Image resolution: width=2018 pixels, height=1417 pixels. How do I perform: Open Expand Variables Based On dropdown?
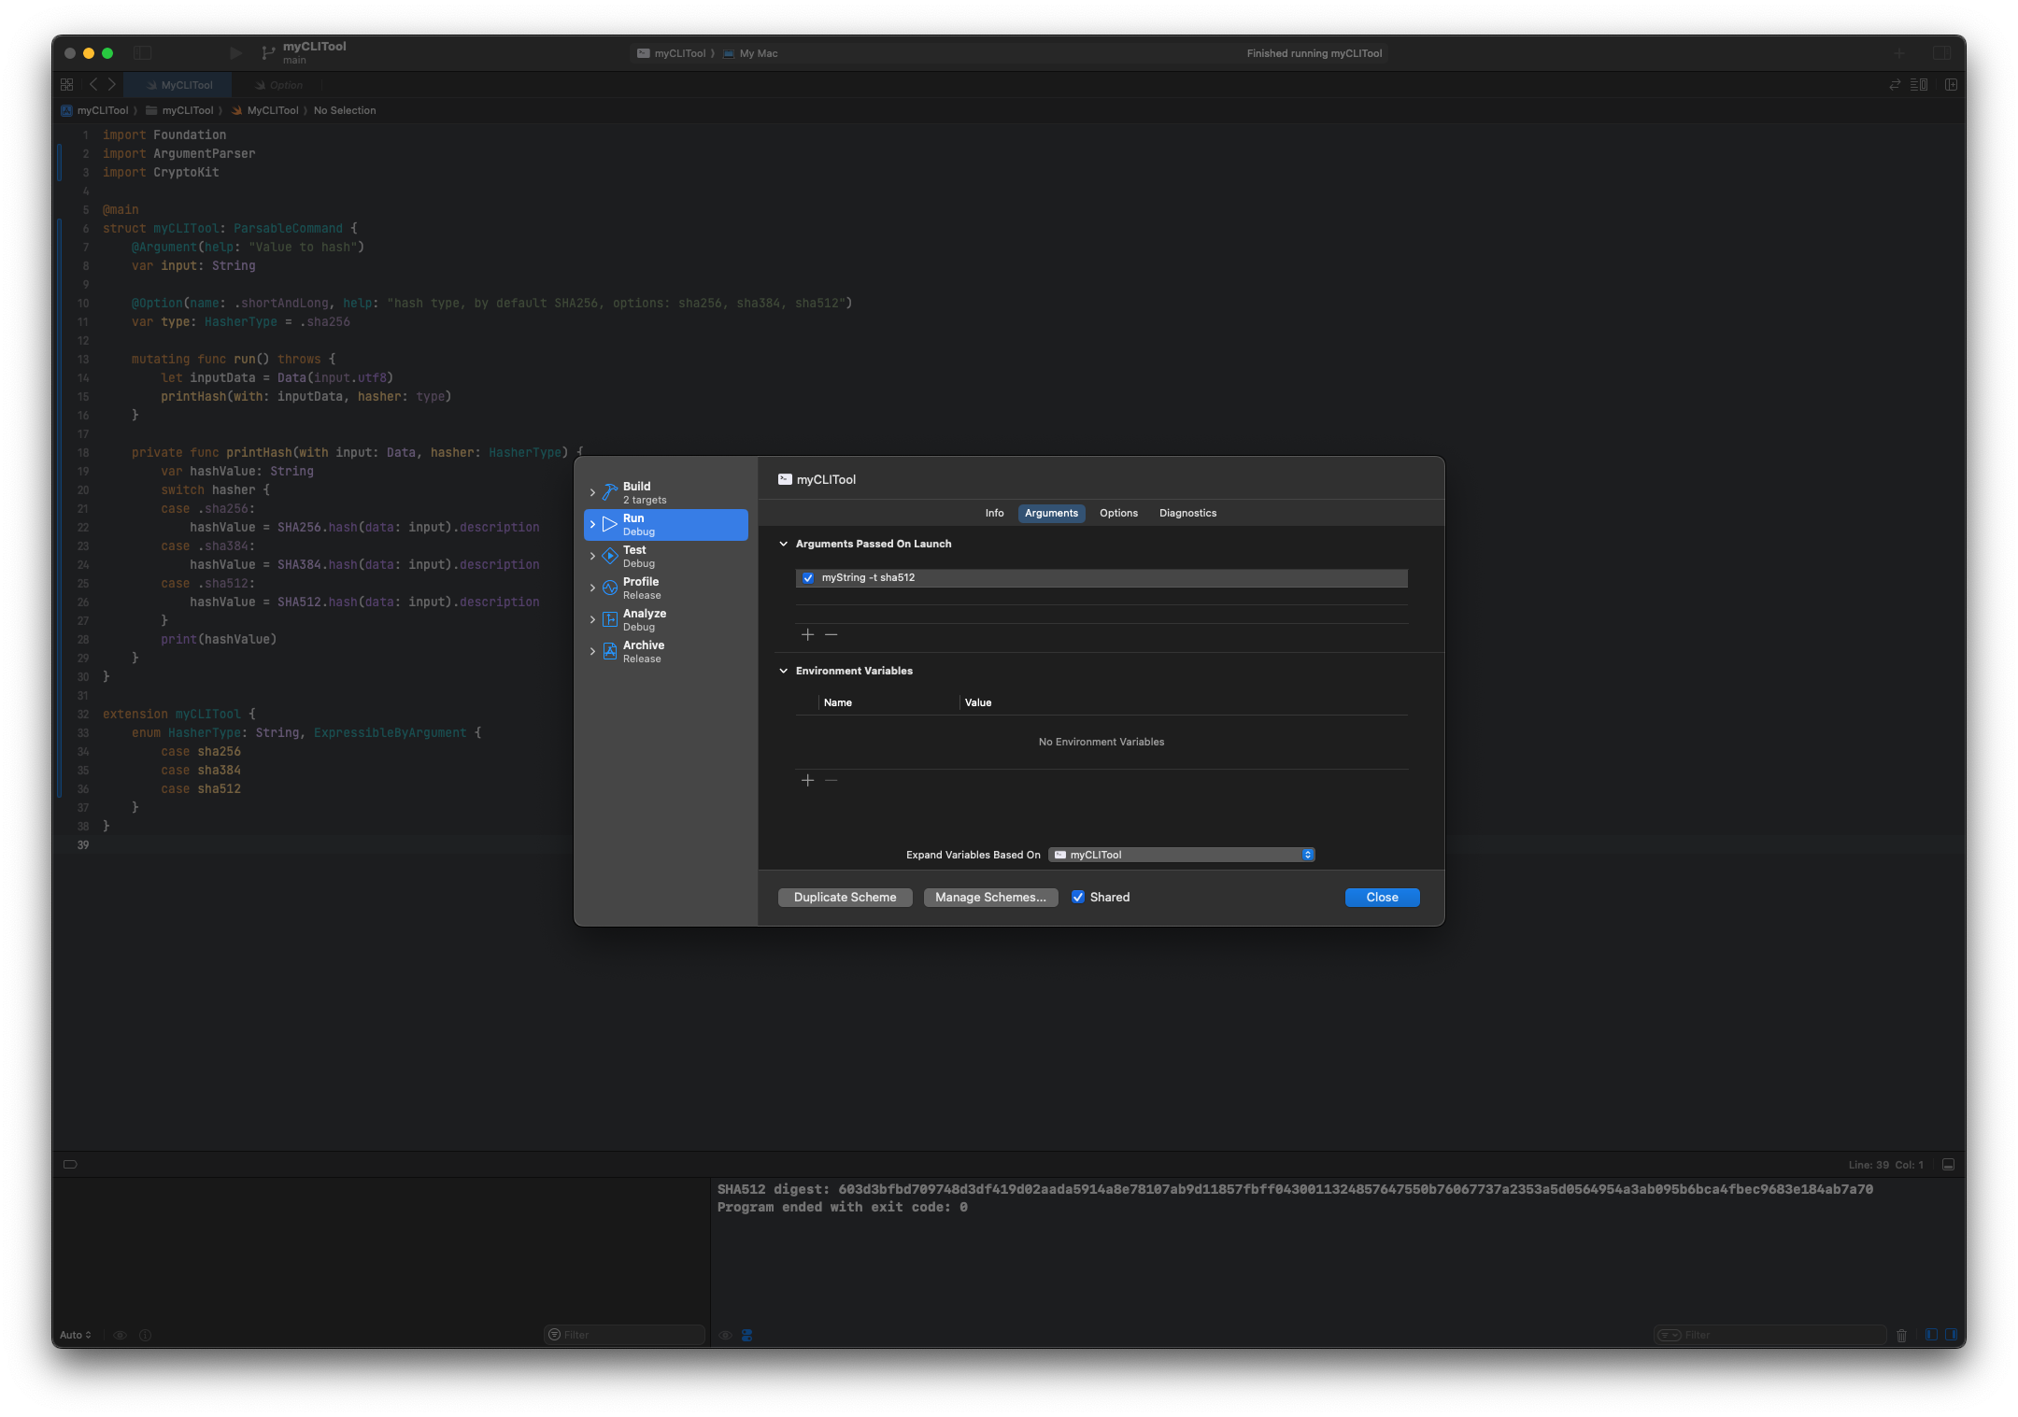pyautogui.click(x=1182, y=855)
